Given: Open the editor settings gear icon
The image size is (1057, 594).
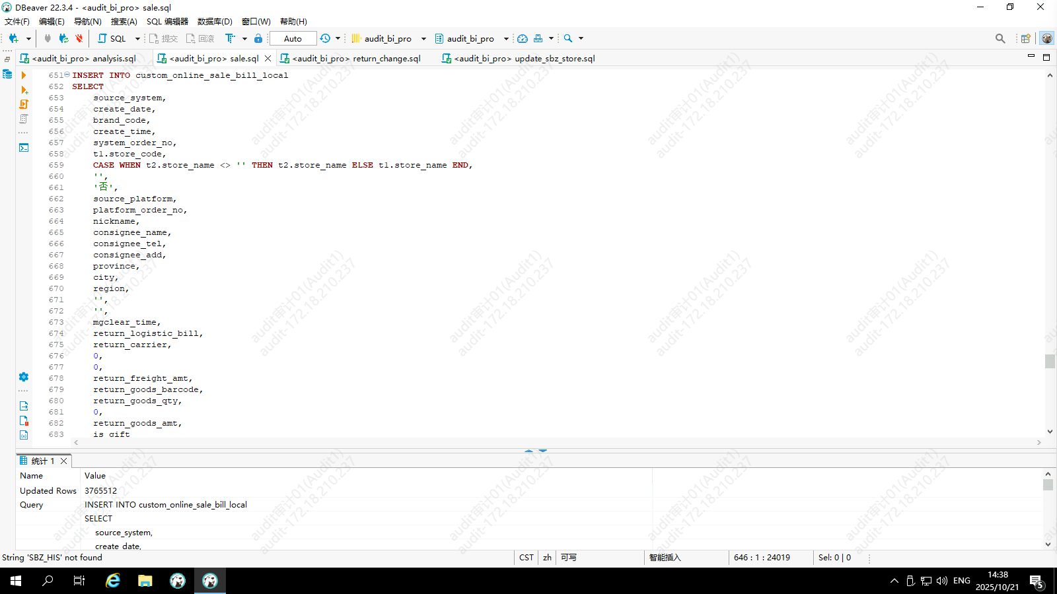Looking at the screenshot, I should (x=24, y=377).
